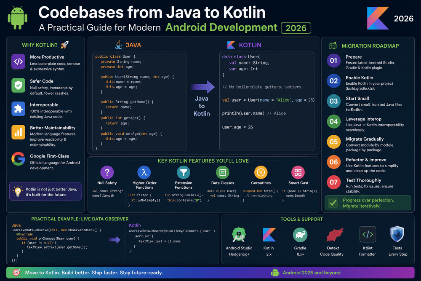Click the "Leverage Interop" step title

click(364, 119)
